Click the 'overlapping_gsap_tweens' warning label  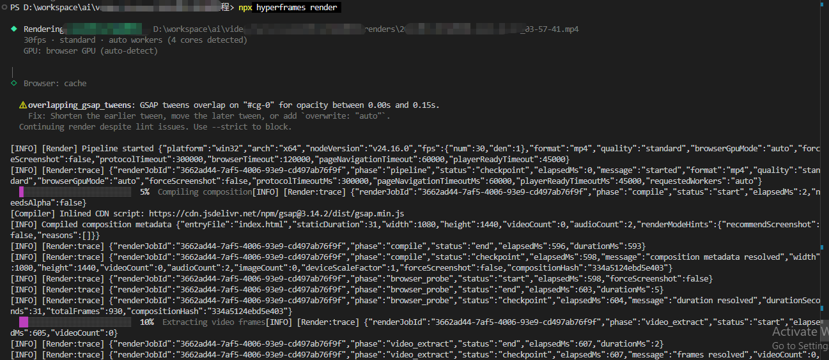point(80,105)
